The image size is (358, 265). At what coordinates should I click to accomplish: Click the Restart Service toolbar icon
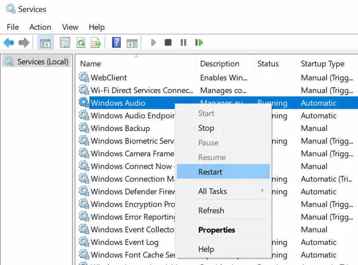pyautogui.click(x=199, y=43)
